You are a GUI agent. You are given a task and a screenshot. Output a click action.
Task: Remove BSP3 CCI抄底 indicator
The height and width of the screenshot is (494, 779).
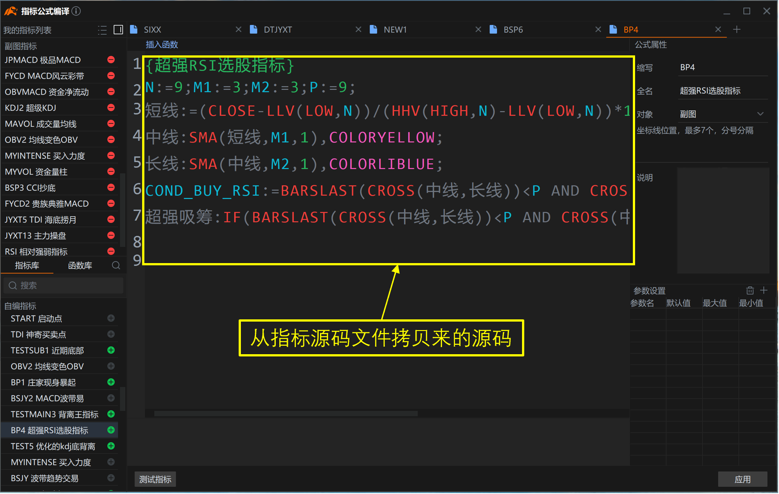click(111, 188)
